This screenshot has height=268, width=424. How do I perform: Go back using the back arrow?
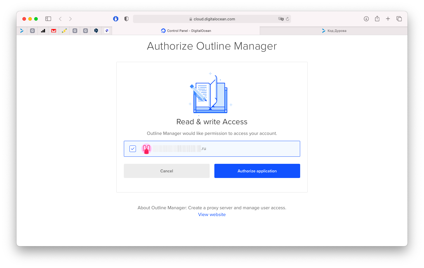pyautogui.click(x=60, y=19)
